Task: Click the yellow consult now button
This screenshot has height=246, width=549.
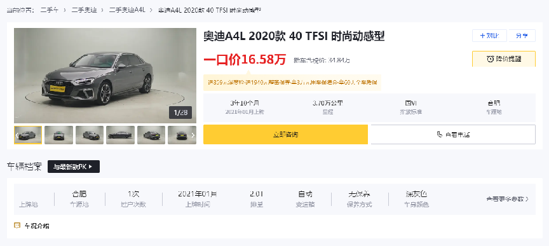Action: pyautogui.click(x=286, y=135)
